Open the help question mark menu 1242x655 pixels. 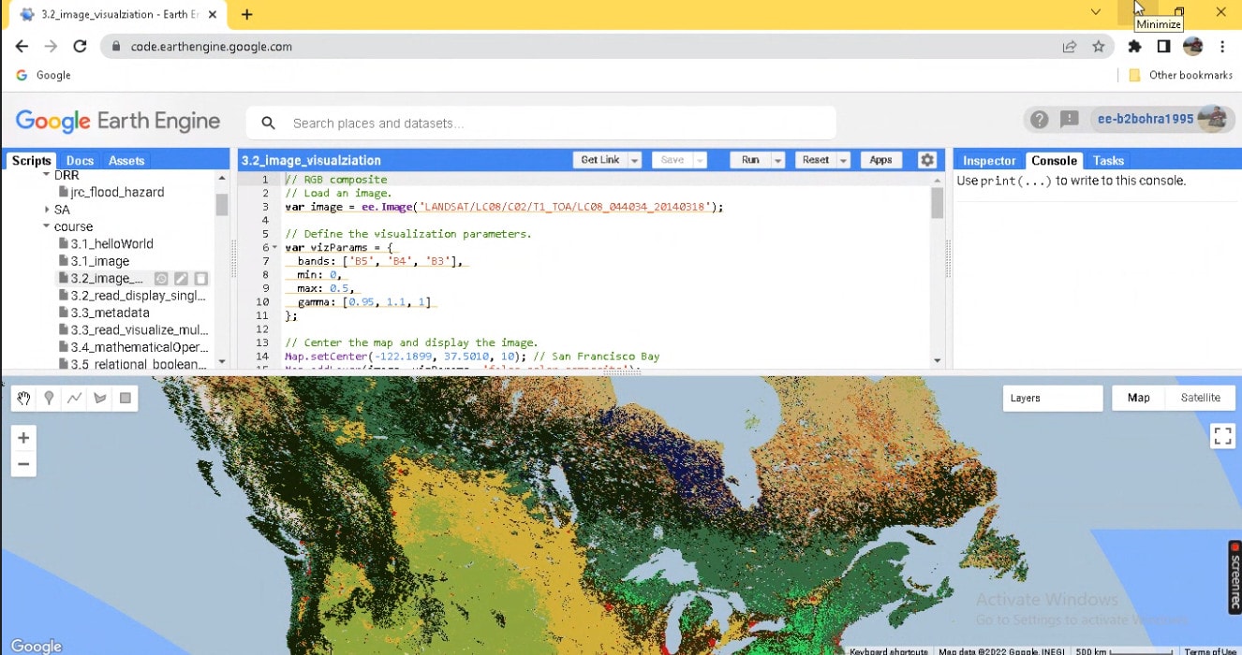click(1039, 120)
